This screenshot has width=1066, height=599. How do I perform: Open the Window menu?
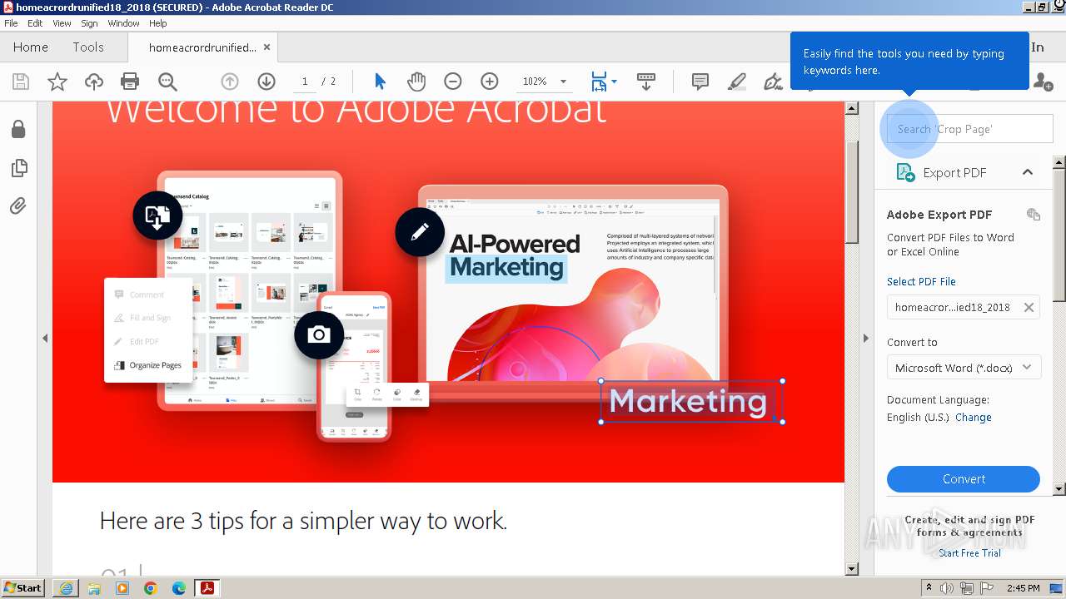click(x=123, y=23)
